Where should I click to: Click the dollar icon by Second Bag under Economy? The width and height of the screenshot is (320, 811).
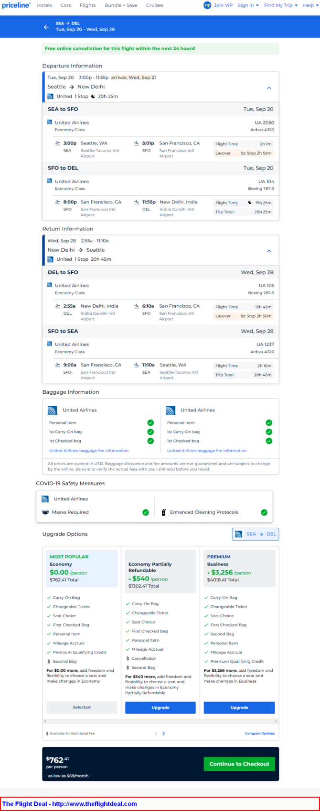coord(49,661)
